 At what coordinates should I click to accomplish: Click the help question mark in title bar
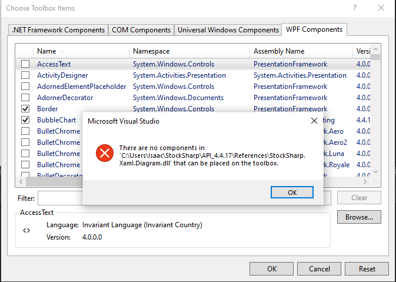click(x=355, y=8)
